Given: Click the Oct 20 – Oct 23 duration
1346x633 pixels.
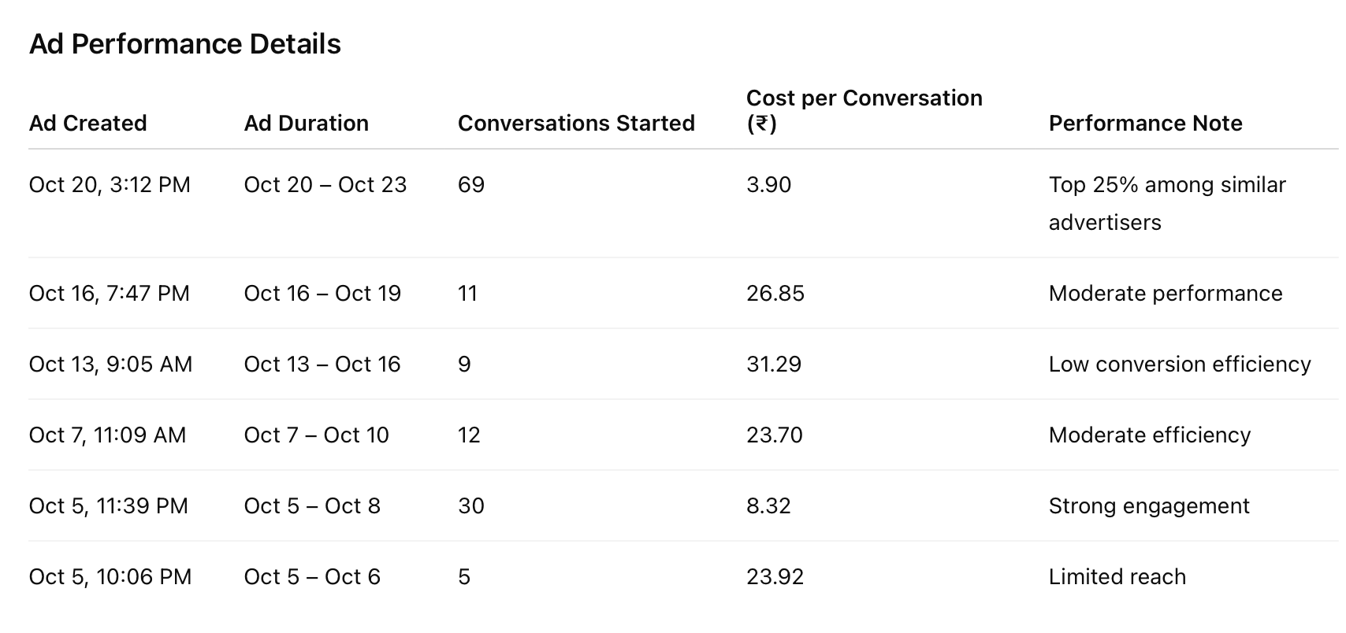Looking at the screenshot, I should (x=325, y=184).
